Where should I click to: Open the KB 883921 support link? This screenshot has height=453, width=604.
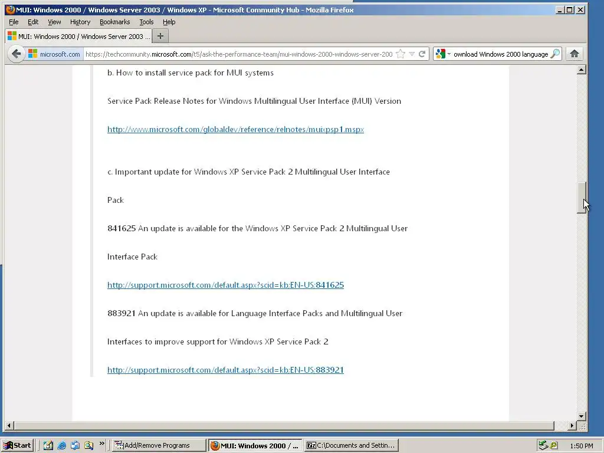point(225,370)
